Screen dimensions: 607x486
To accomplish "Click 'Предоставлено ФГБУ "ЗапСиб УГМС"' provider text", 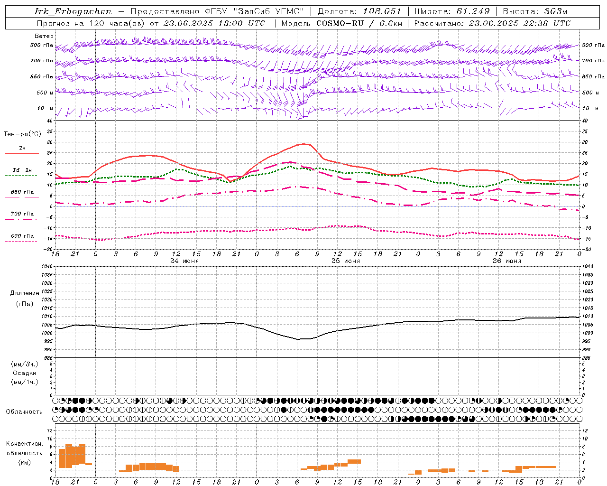I will [x=217, y=11].
